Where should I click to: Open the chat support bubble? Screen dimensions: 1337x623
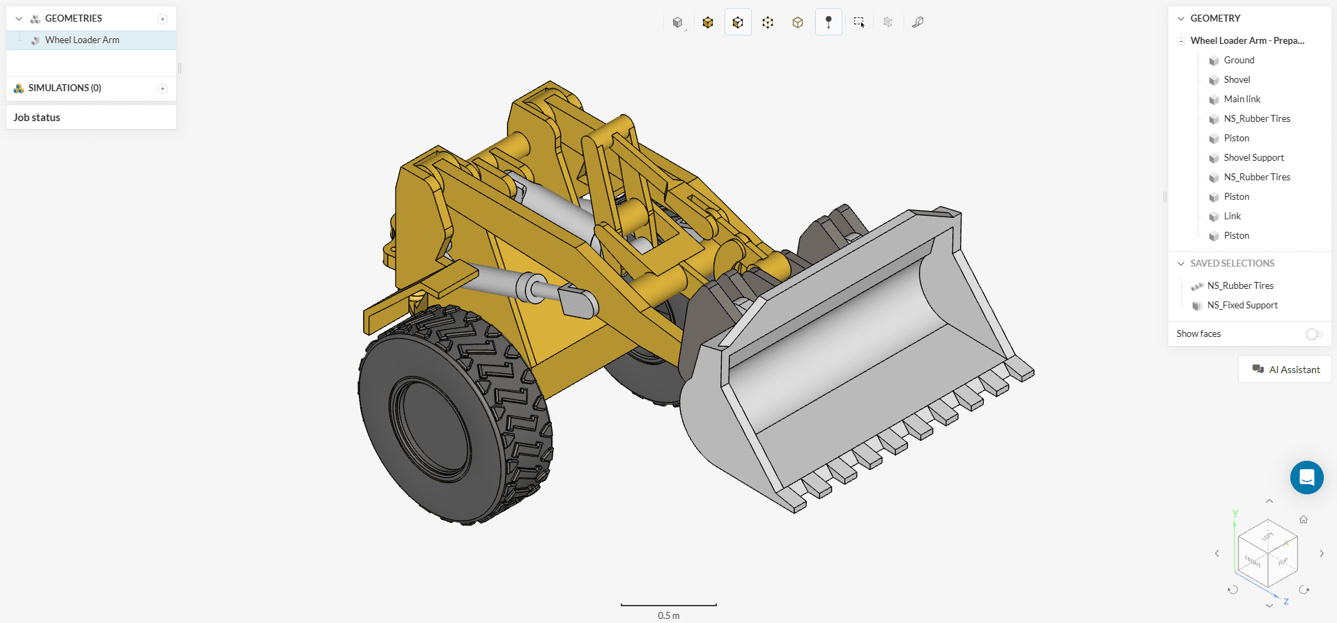tap(1306, 478)
